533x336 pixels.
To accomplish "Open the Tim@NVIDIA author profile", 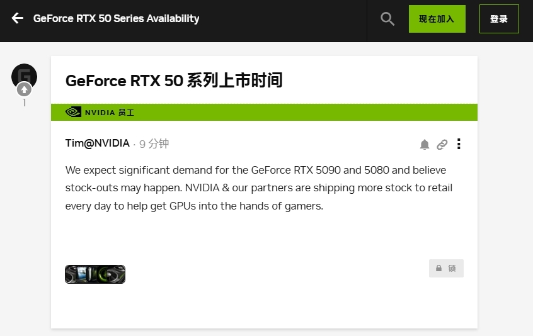I will pyautogui.click(x=97, y=143).
